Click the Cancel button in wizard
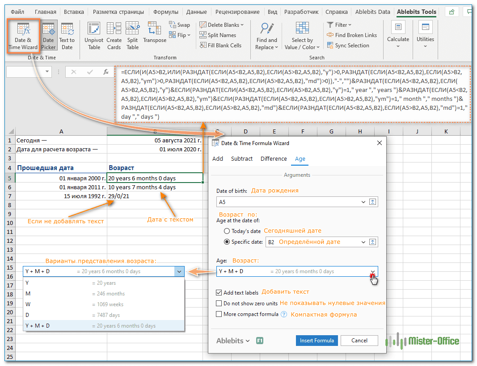Image resolution: width=477 pixels, height=366 pixels. [x=359, y=341]
